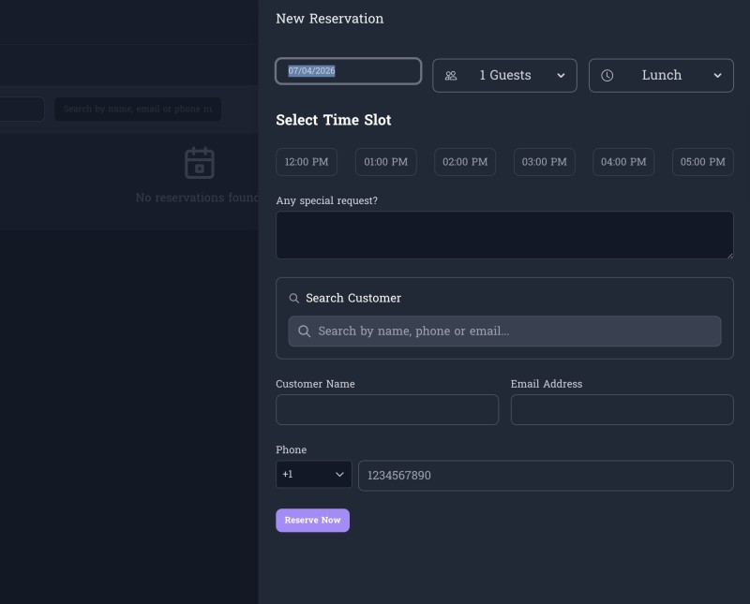Choose the 02:00 PM time slot
The height and width of the screenshot is (604, 750).
pos(465,162)
